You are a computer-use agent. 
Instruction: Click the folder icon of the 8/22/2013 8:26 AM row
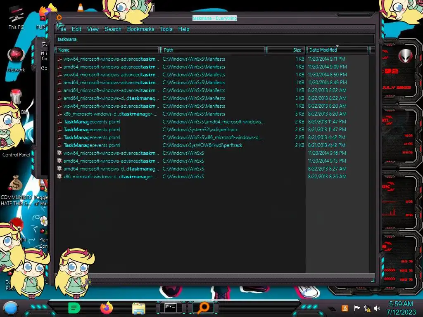tap(59, 177)
